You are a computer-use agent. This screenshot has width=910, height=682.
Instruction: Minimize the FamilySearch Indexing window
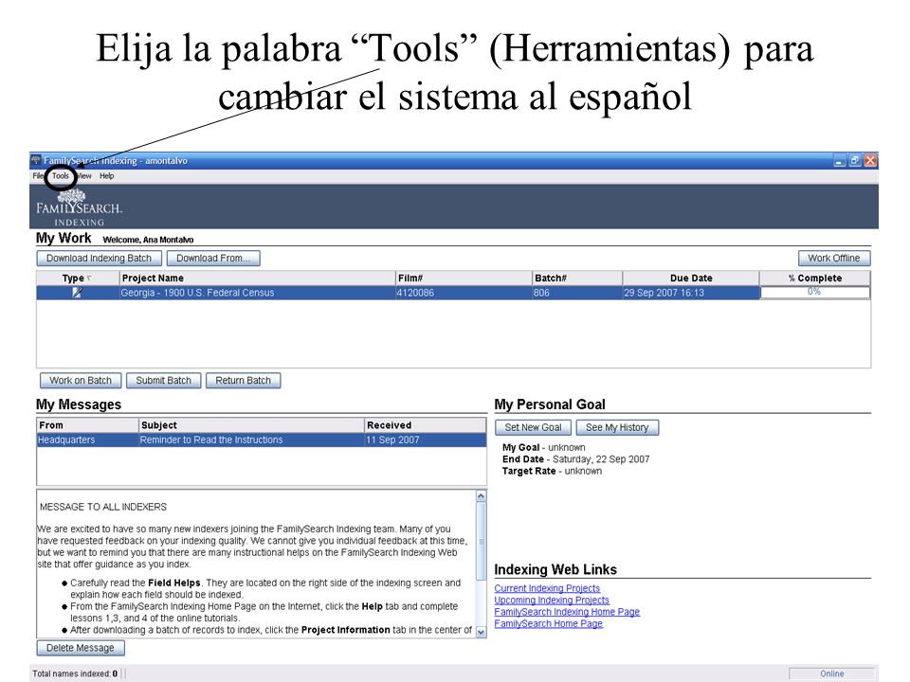click(x=839, y=161)
